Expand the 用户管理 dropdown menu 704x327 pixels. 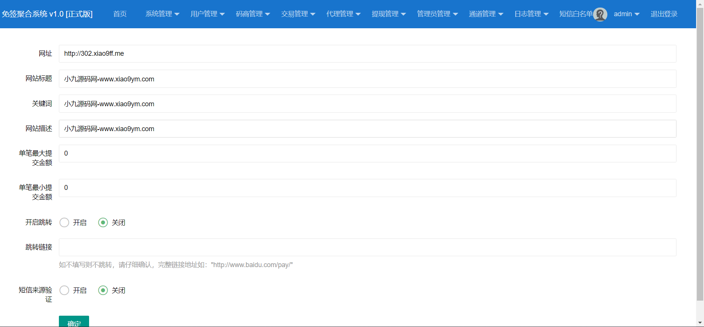(x=208, y=14)
